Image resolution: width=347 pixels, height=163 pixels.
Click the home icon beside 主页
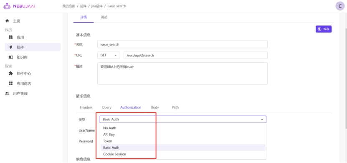7,21
